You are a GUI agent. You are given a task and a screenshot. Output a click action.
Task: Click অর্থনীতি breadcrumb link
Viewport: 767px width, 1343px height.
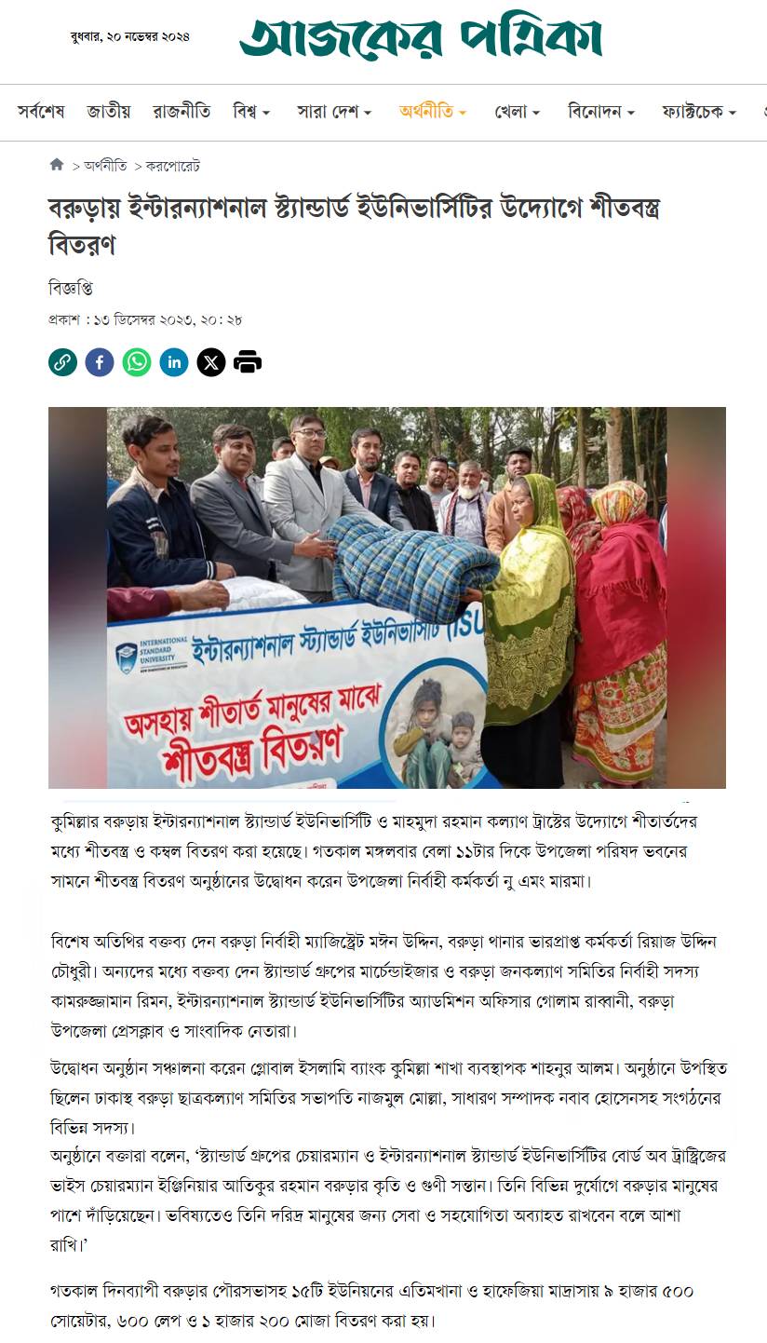click(x=105, y=166)
